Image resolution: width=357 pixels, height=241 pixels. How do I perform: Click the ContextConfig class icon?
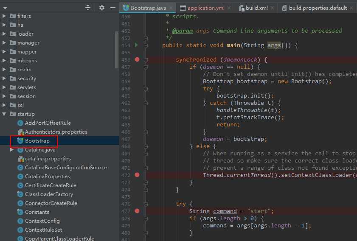point(20,221)
